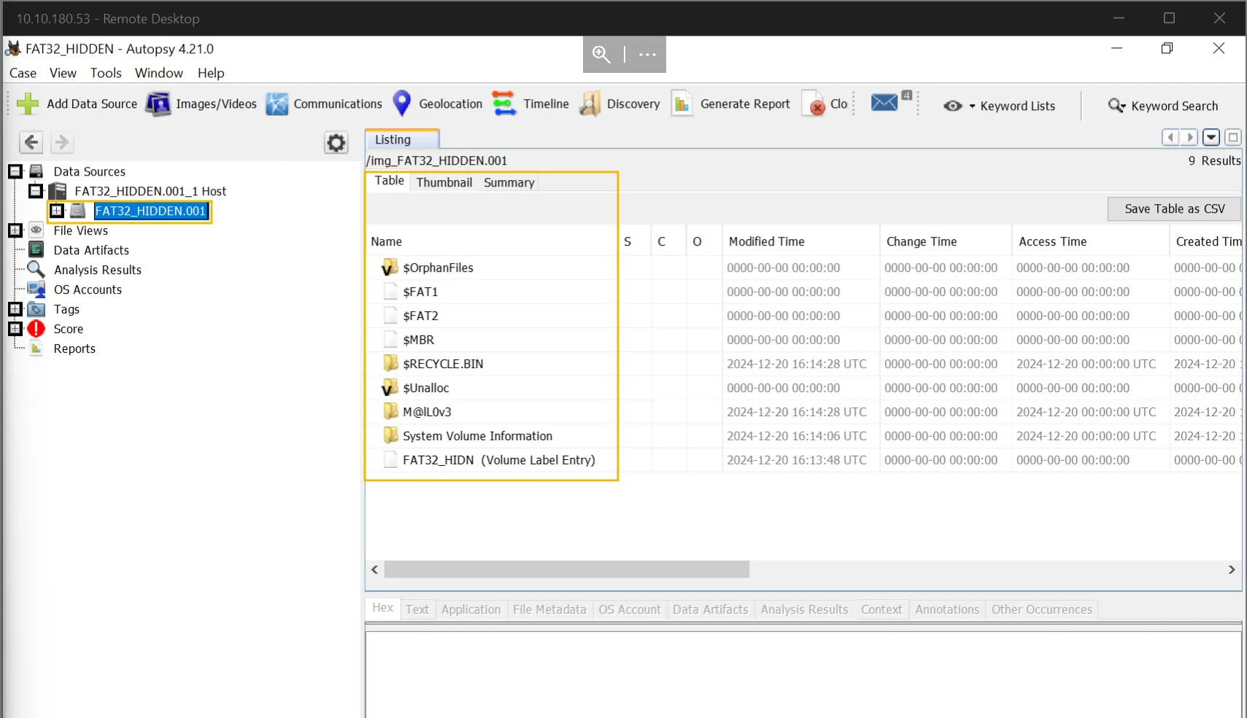This screenshot has width=1247, height=718.
Task: Switch to the Thumbnail tab
Action: [444, 182]
